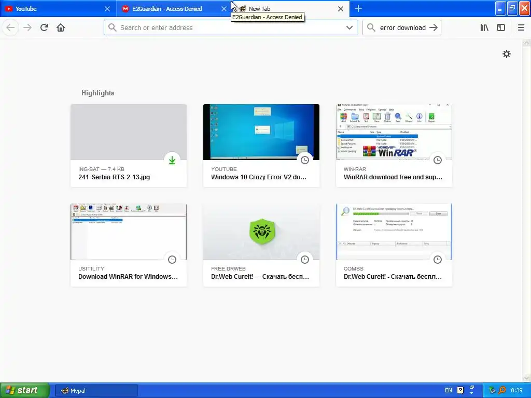531x398 pixels.
Task: Click the Windows 10 video thumbnail
Action: [261, 132]
